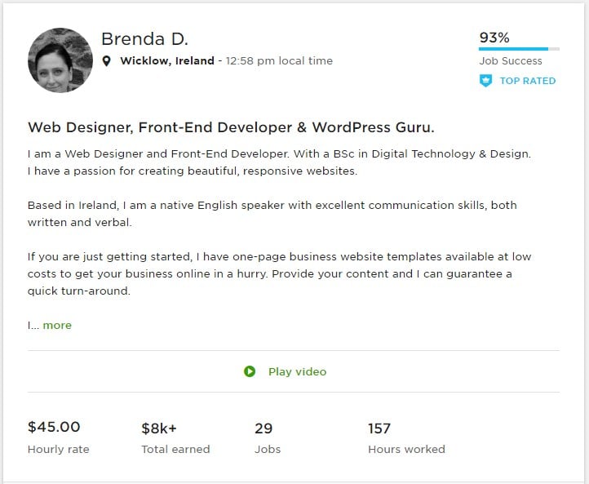Expand description with the more link

click(x=57, y=325)
